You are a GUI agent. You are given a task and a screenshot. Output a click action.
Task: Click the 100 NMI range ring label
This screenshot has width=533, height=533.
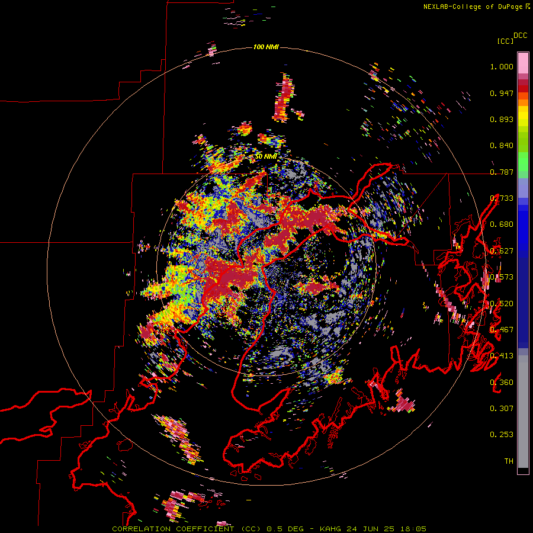266,47
